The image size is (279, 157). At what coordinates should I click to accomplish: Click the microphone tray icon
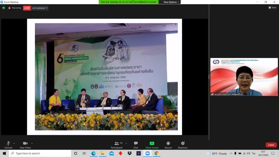(x=235, y=153)
